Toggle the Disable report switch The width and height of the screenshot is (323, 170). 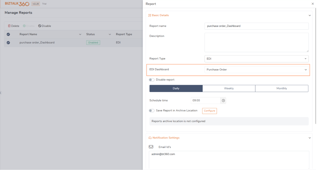point(152,80)
